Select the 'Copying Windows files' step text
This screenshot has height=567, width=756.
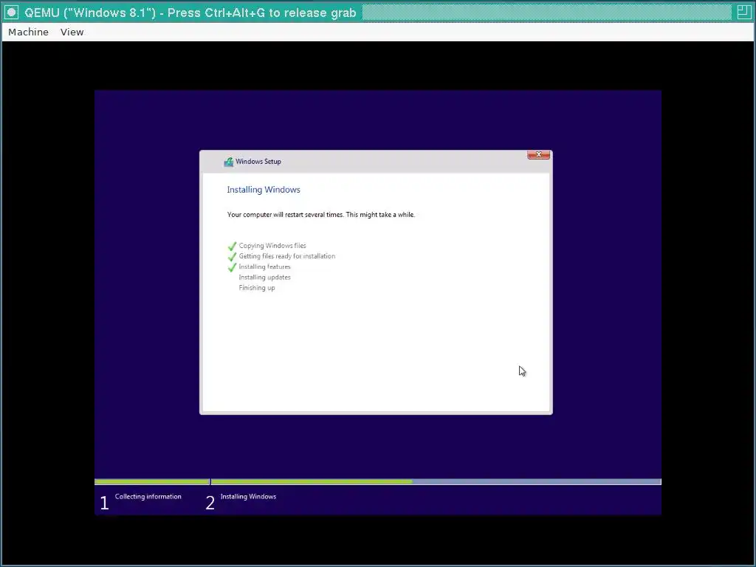tap(272, 245)
